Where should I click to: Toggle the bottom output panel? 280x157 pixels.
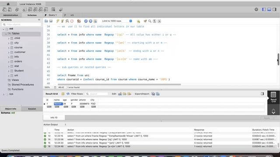point(269,9)
